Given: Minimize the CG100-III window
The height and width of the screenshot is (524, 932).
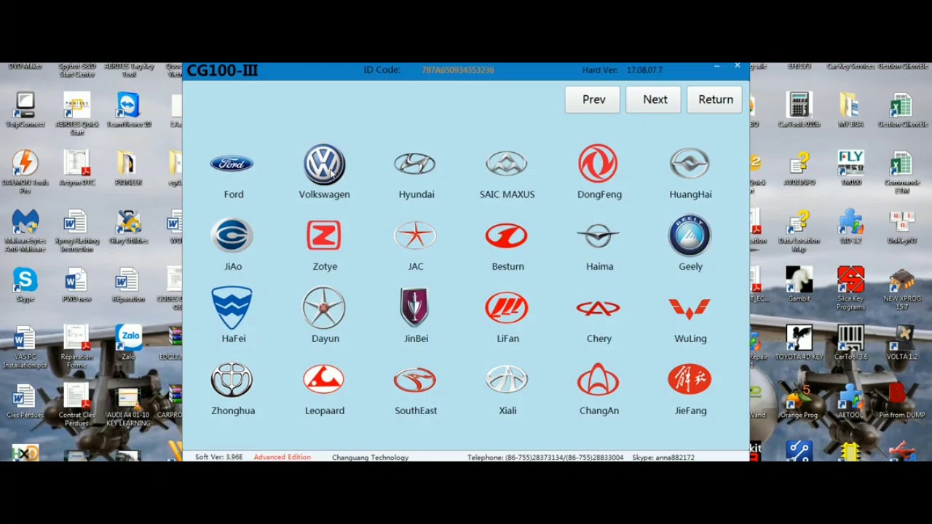Looking at the screenshot, I should (x=717, y=67).
